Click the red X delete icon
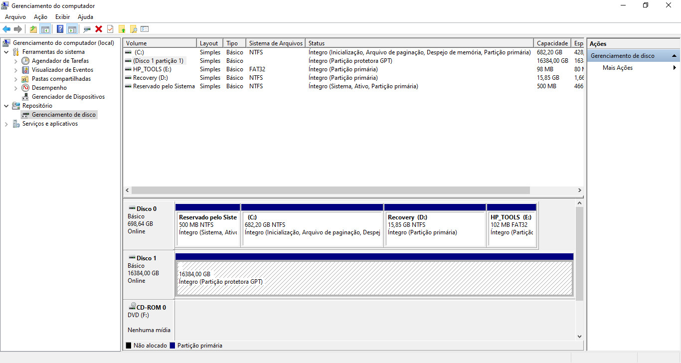The image size is (681, 363). coord(99,29)
